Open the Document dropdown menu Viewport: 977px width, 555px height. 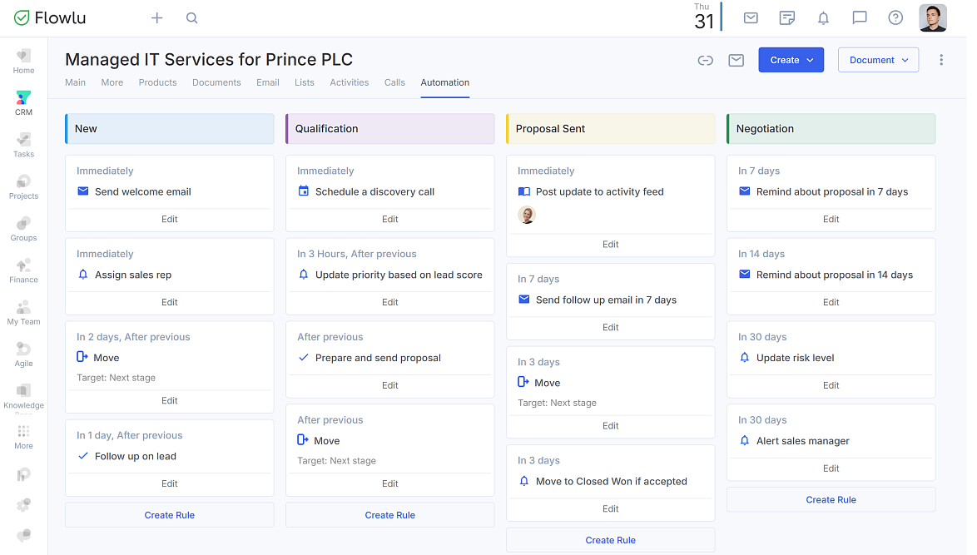[878, 59]
